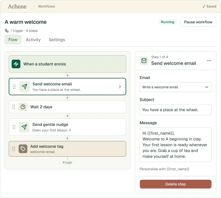Select the Add welcome tag step
The width and height of the screenshot is (221, 198).
click(x=67, y=149)
